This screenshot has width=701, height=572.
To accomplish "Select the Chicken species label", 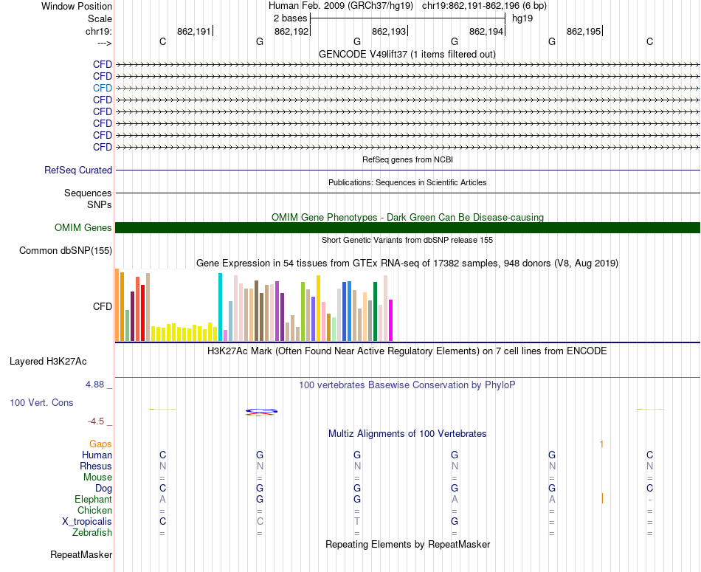I will (94, 510).
